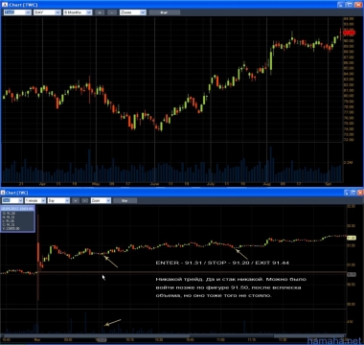The height and width of the screenshot is (345, 364).
Task: Click the symbol input field in lower chart toolbar
Action: coord(12,200)
